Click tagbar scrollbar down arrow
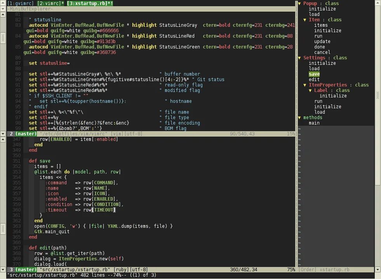The height and width of the screenshot is (279, 381). [x=378, y=270]
